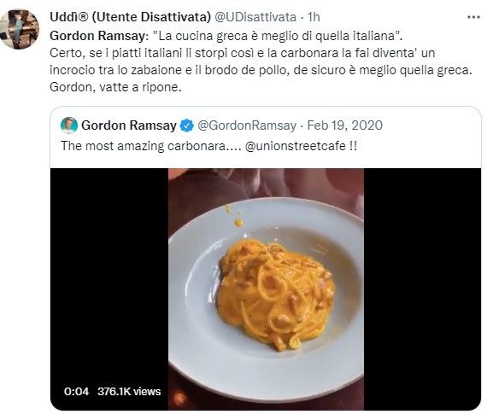Click the @UDisattivata handle
Screen dimensions: 493x414
coord(255,17)
